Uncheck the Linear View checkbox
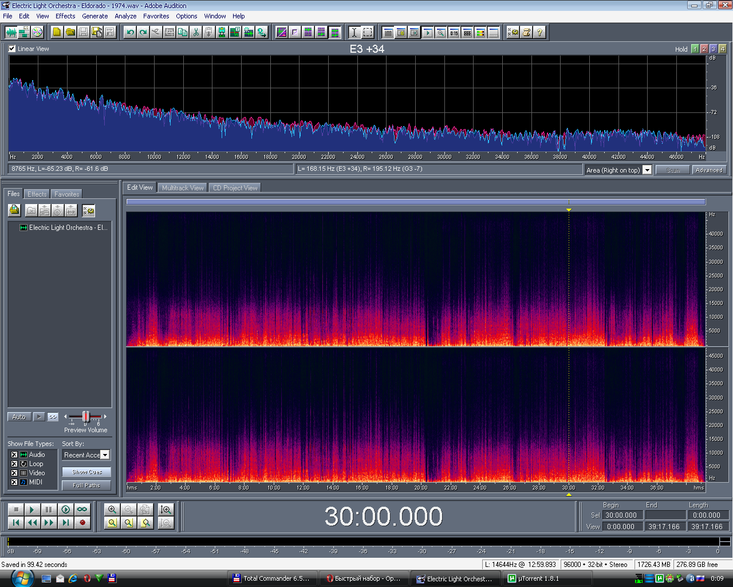 coord(12,49)
